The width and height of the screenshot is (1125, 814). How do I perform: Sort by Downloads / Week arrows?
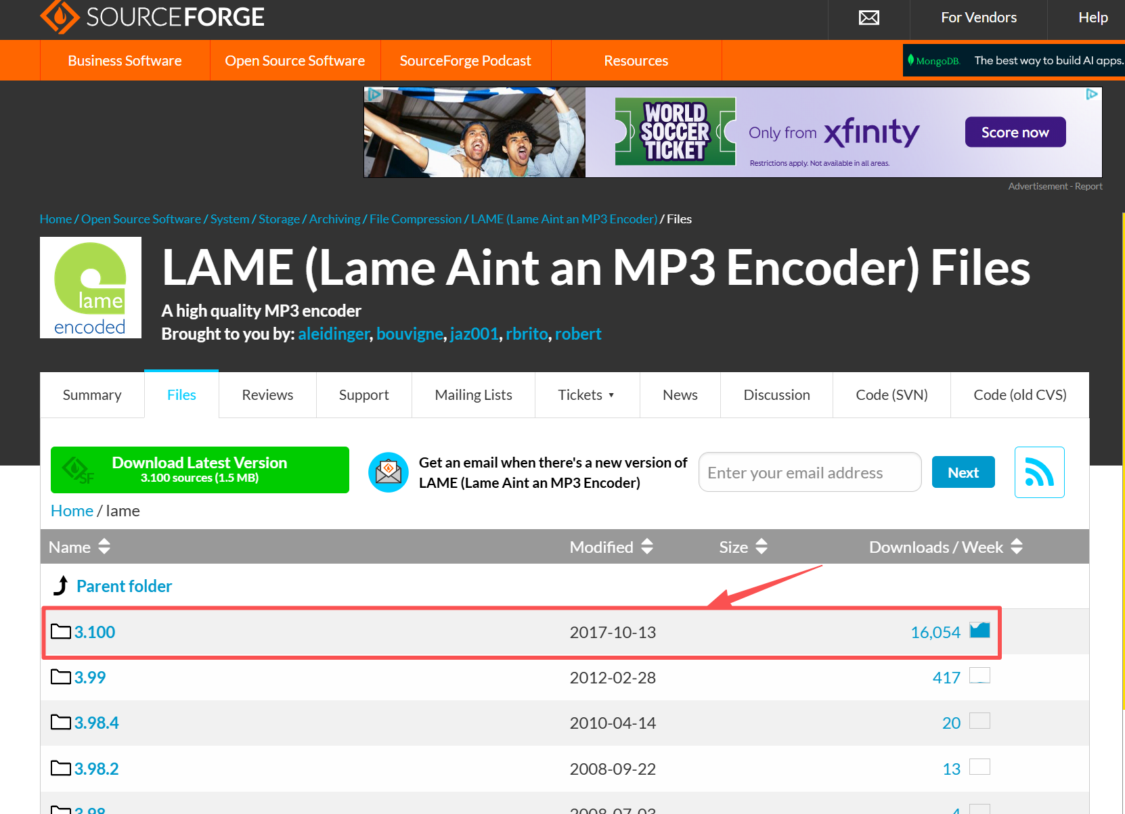(x=1017, y=546)
